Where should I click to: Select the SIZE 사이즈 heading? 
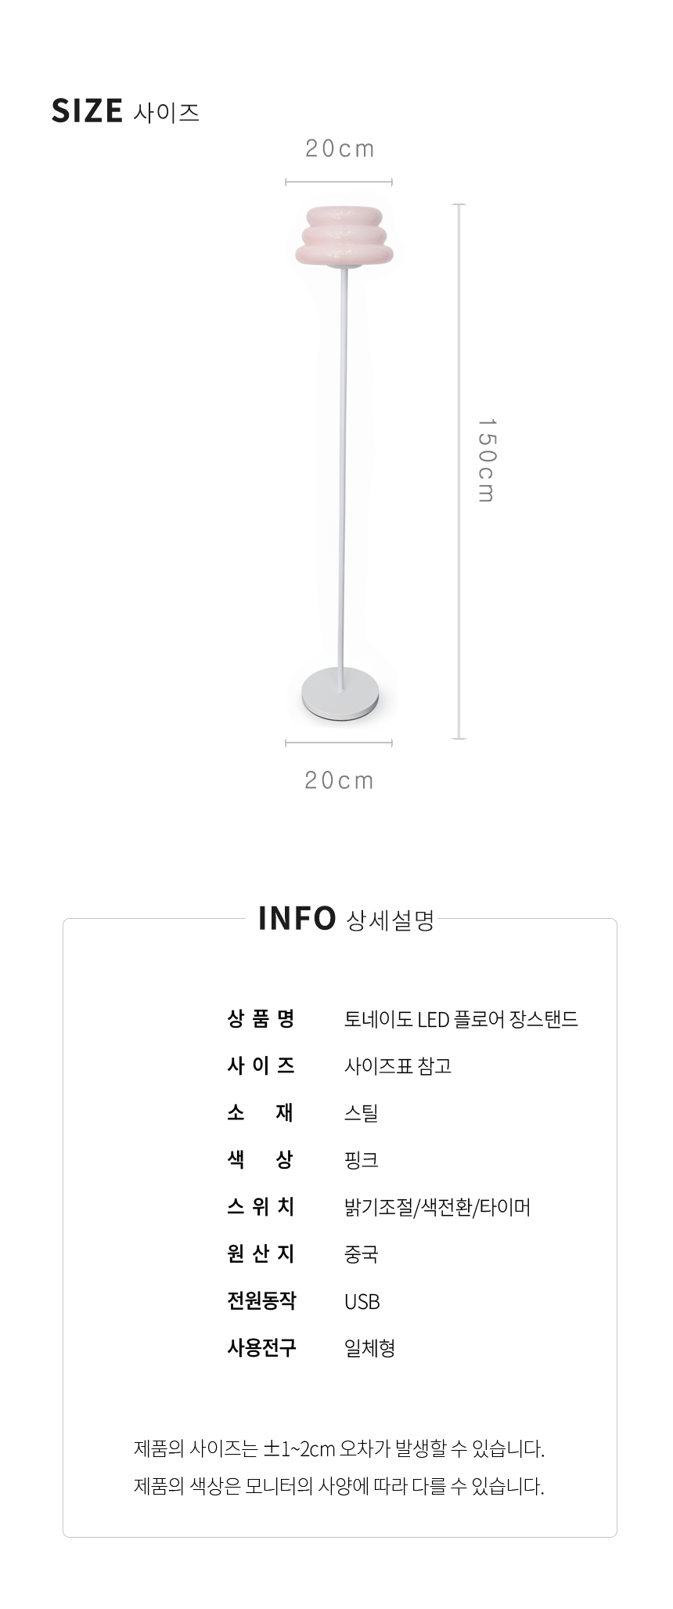click(126, 111)
